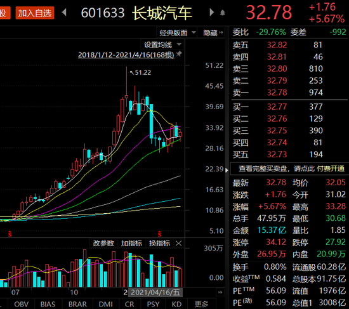This screenshot has width=349, height=309.
Task: Click 均价 value 32.05
Action: (336, 183)
